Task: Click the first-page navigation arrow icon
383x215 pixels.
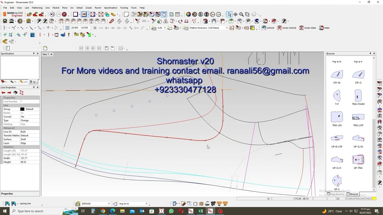Action: pyautogui.click(x=81, y=48)
